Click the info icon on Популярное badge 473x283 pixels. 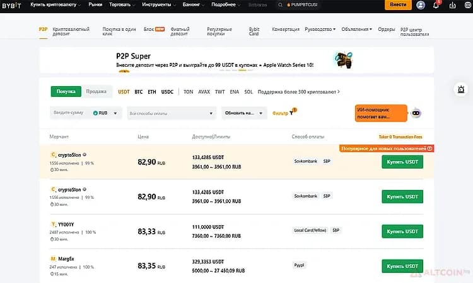coord(430,148)
